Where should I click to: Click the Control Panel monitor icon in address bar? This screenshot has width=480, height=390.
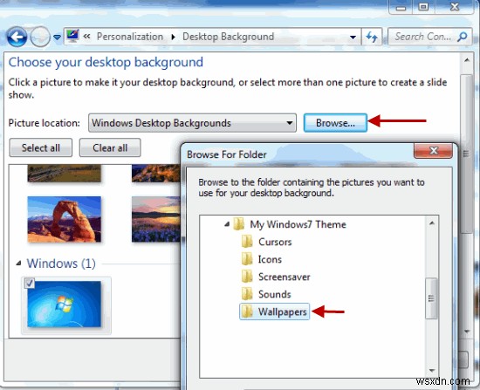point(72,37)
